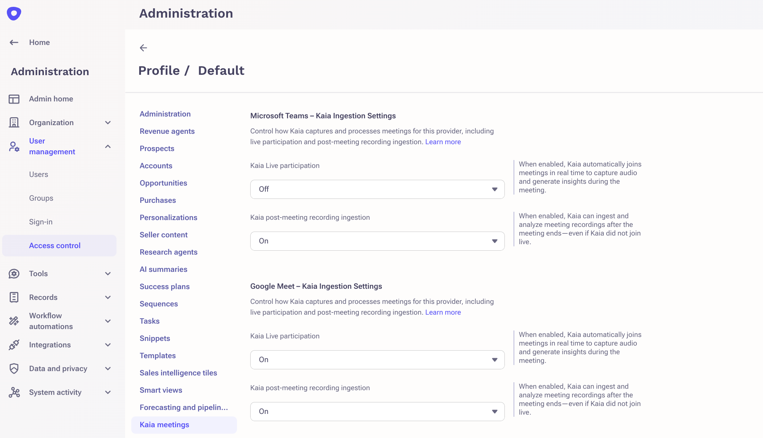
Task: Expand Workflow automations chevron
Action: coord(108,321)
